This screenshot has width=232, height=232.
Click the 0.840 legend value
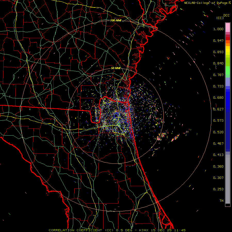coord(218,63)
